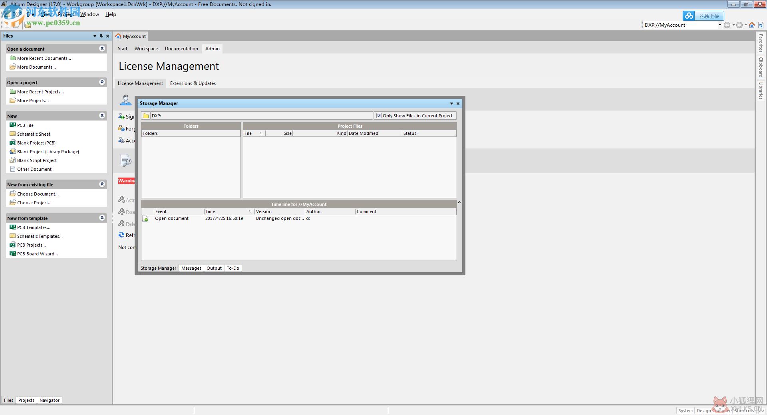Viewport: 767px width, 415px height.
Task: Click the back navigation arrow icon
Action: click(727, 25)
